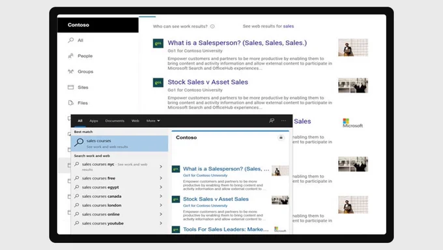Viewport: 443px width, 250px height.
Task: Click search icon beside sales courses online
Action: pos(77,214)
